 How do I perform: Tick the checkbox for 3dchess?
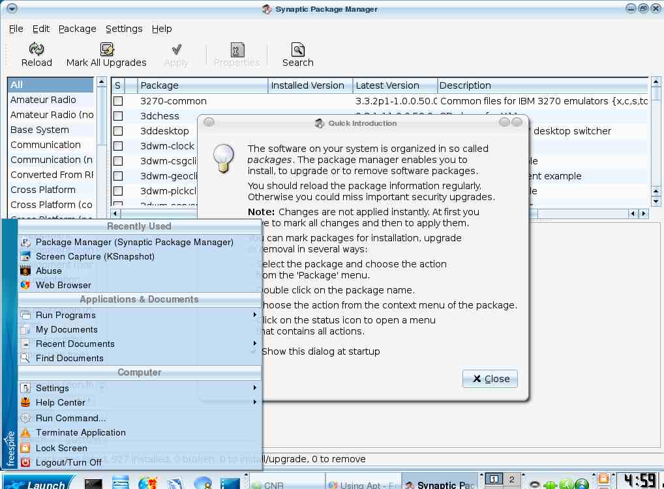point(118,116)
